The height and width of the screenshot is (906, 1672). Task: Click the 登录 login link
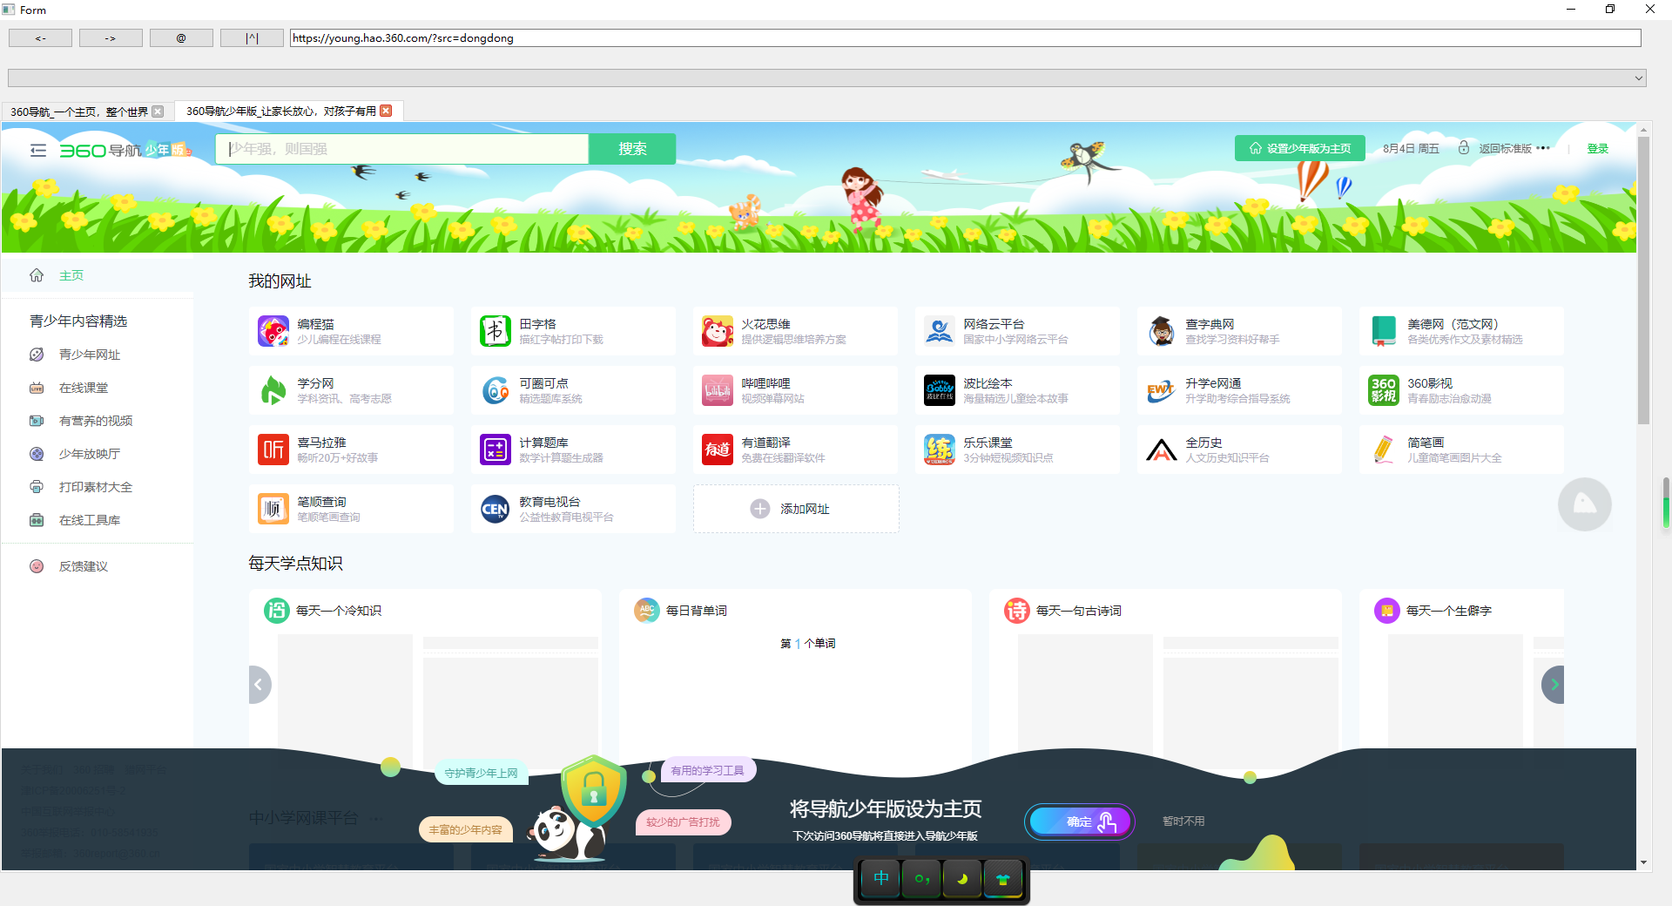tap(1597, 148)
